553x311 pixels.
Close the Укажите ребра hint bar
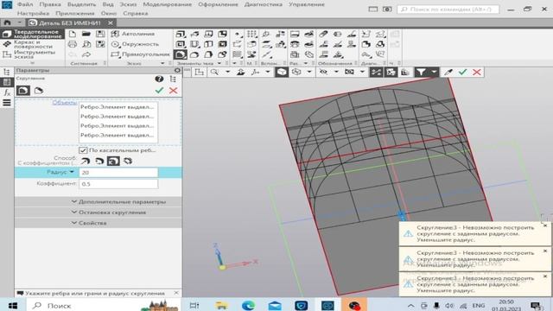point(176,293)
